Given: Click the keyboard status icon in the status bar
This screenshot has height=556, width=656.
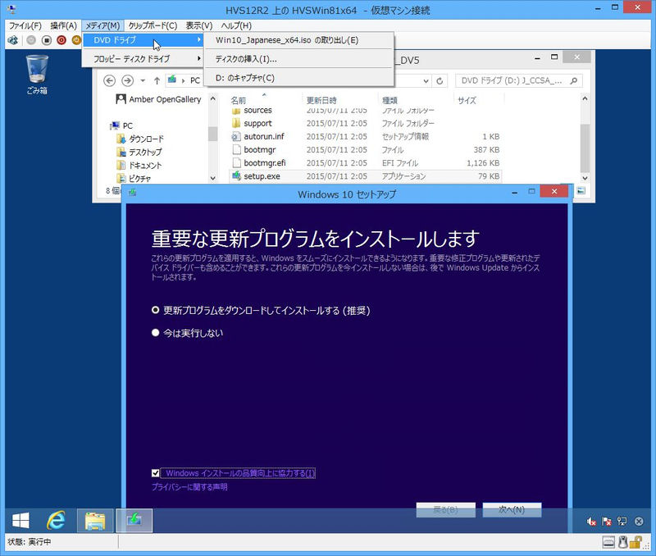Looking at the screenshot, I should pyautogui.click(x=608, y=542).
